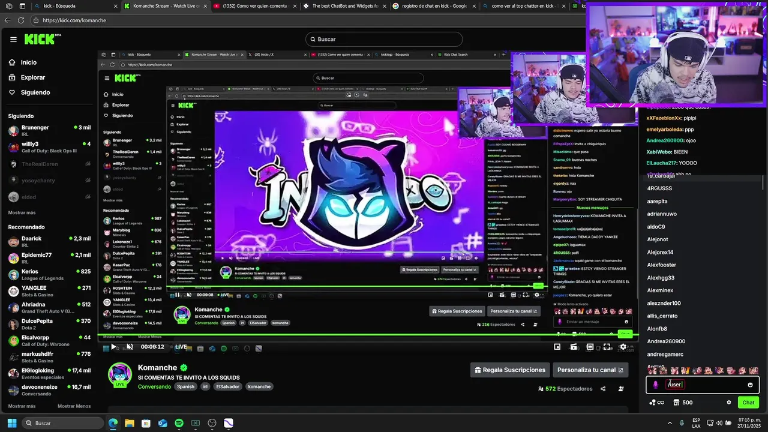Switch to The best ChatBot and Widgets tab
The width and height of the screenshot is (768, 432).
click(x=344, y=6)
